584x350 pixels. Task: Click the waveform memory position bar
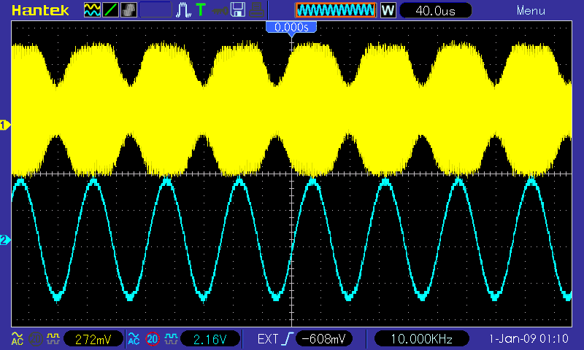click(x=335, y=10)
